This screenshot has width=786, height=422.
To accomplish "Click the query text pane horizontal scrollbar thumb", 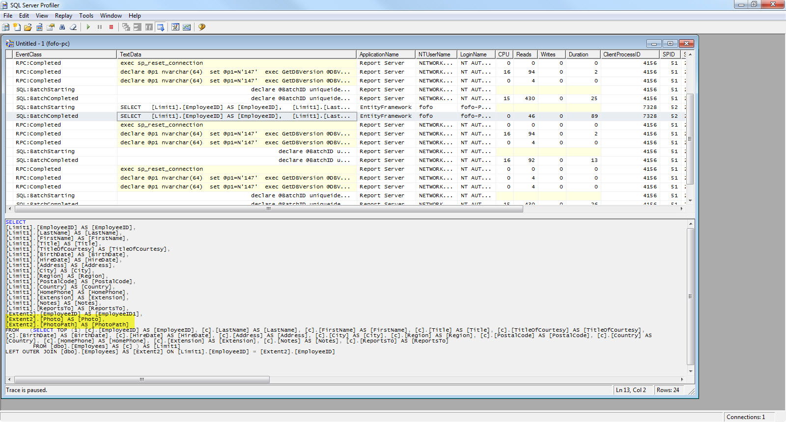I will [142, 379].
